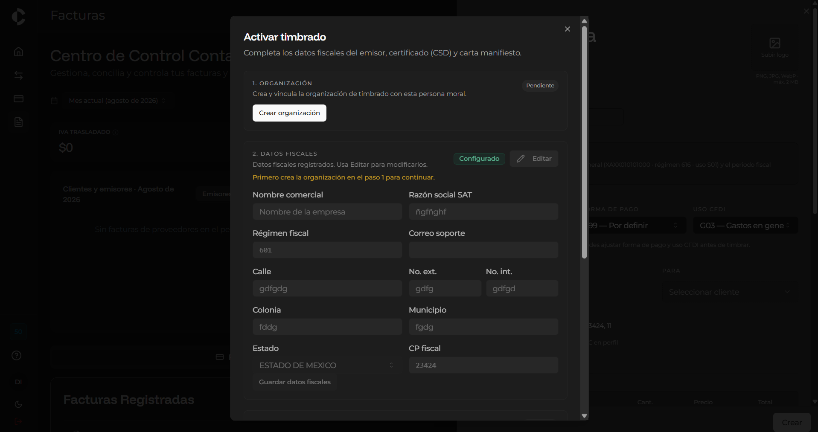Open the Uso CFDI G03 dropdown
This screenshot has width=818, height=432.
(x=745, y=225)
